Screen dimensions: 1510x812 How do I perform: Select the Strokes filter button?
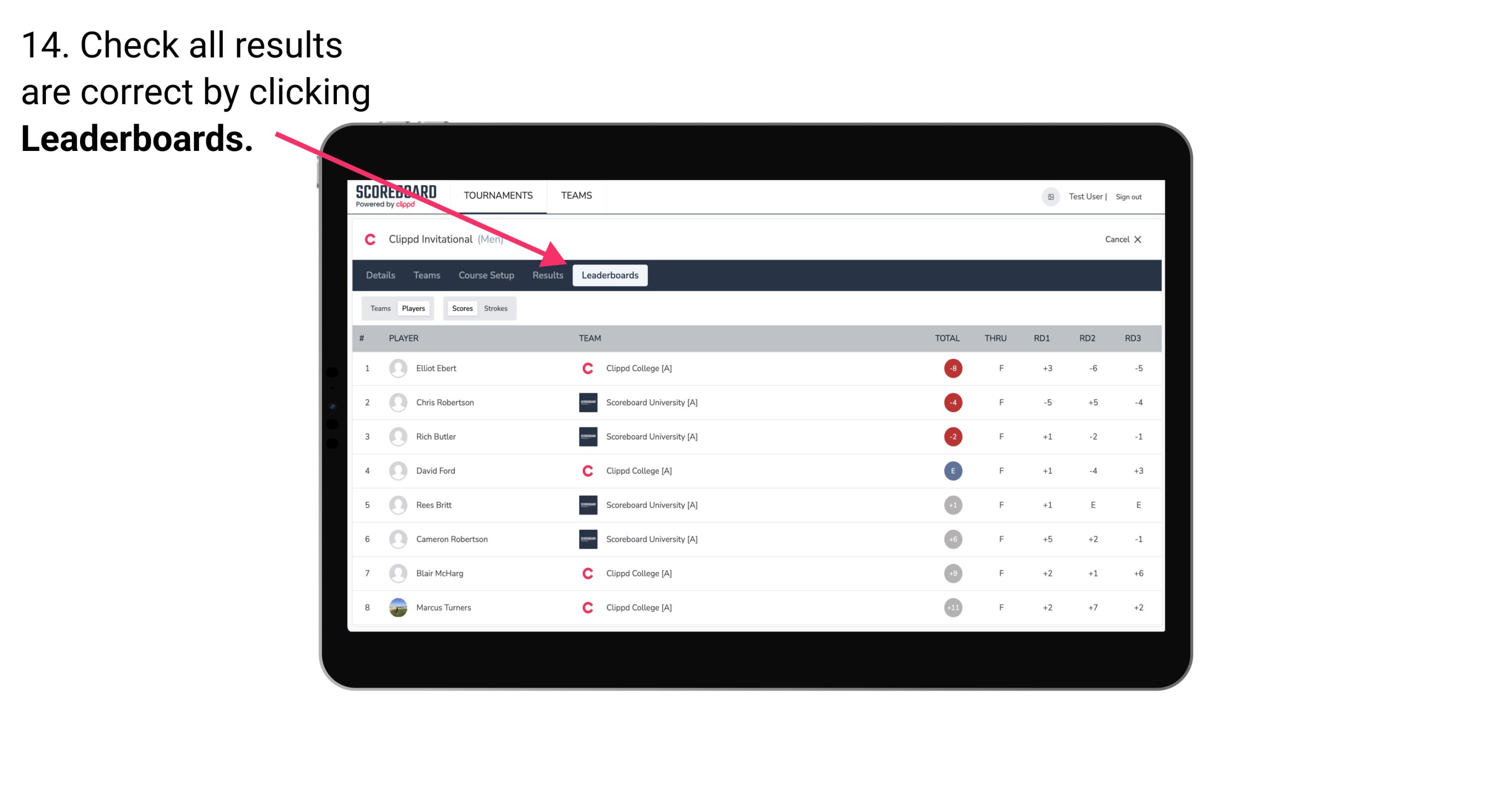(497, 308)
